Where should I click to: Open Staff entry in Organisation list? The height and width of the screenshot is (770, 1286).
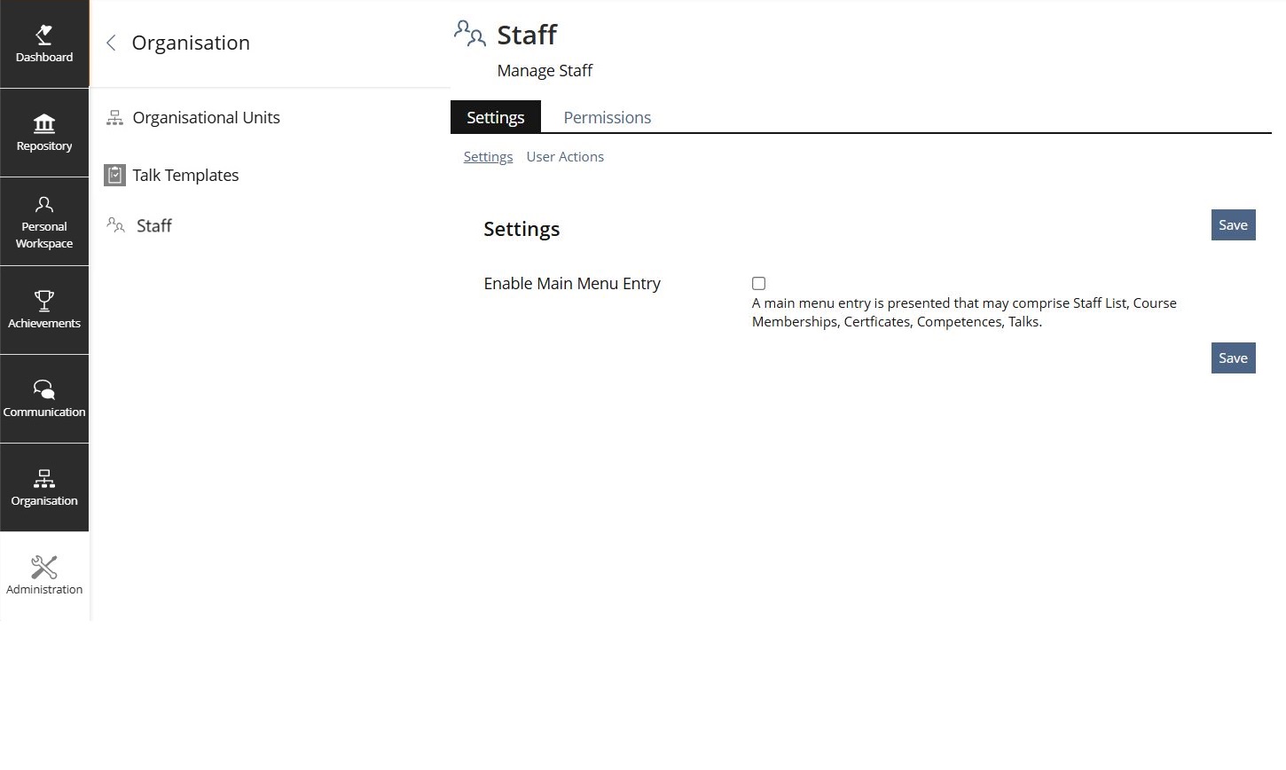tap(153, 225)
